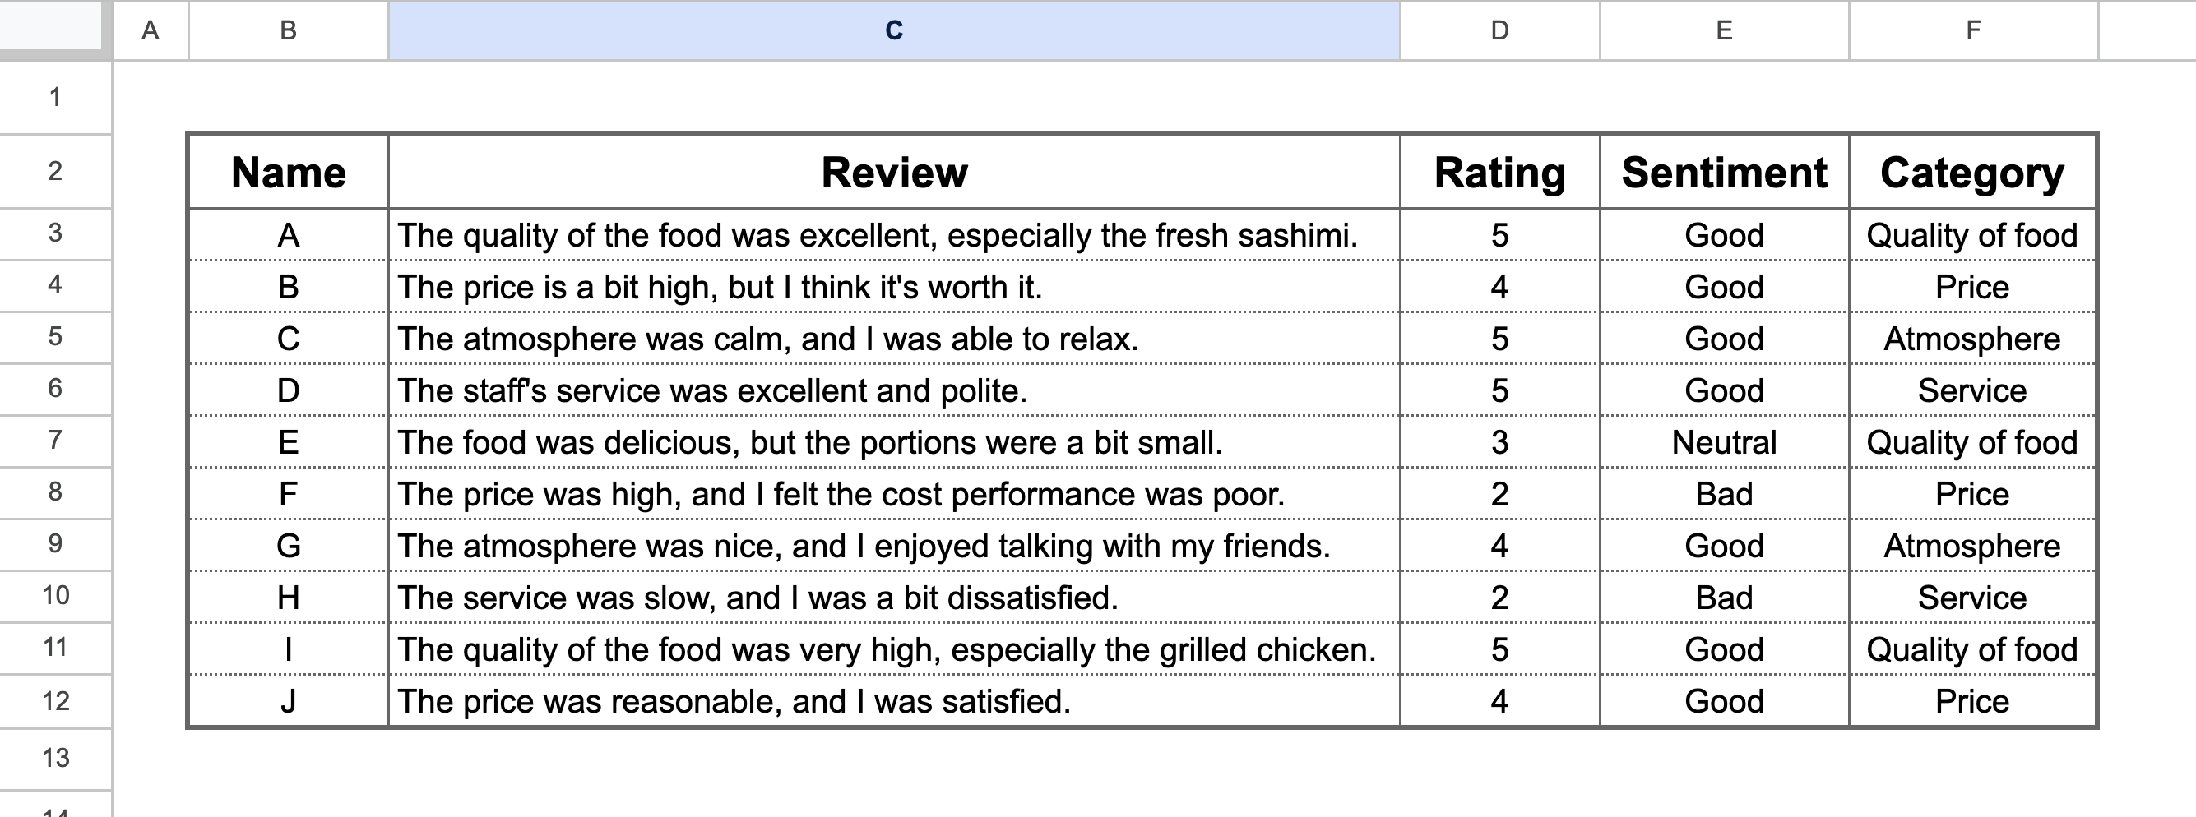Click the Rating header cell
The width and height of the screenshot is (2196, 817).
[1499, 173]
